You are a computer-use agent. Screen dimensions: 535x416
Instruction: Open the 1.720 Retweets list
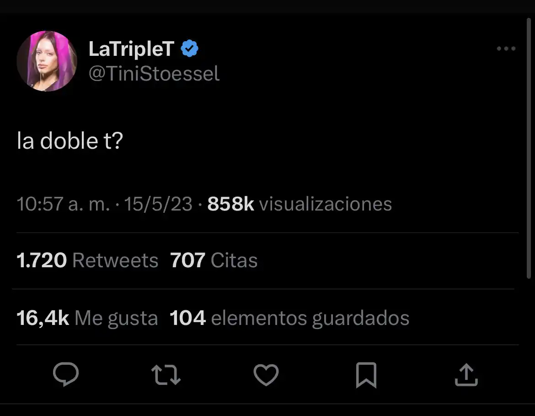point(87,260)
